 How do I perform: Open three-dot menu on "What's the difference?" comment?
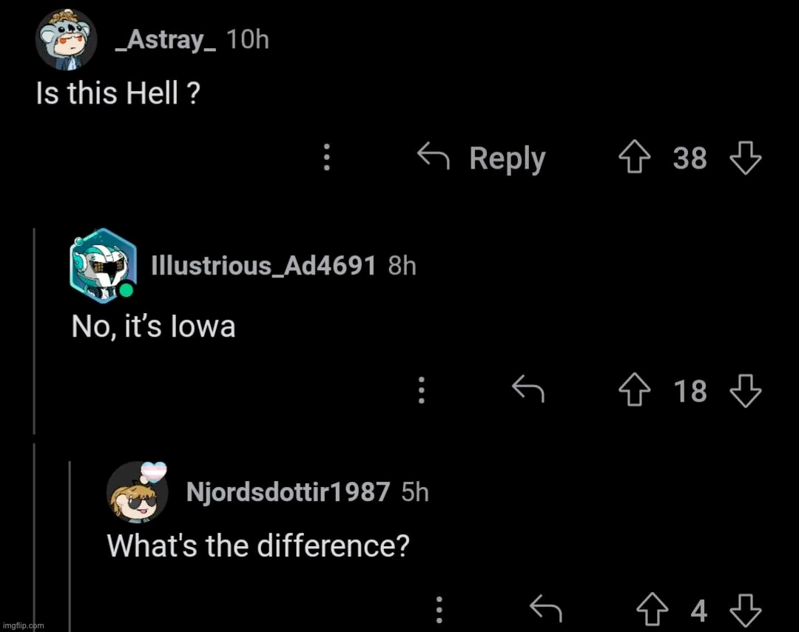(x=439, y=610)
